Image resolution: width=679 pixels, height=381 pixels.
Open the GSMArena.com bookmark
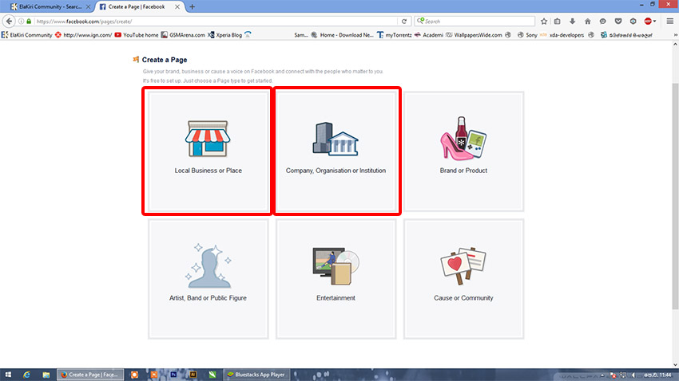coord(183,35)
